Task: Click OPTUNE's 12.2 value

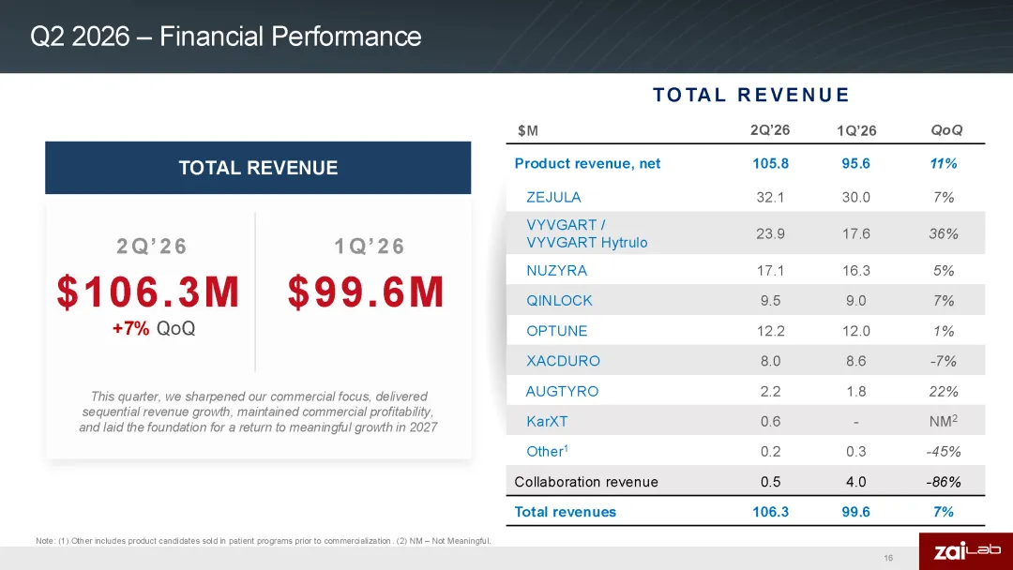Action: 770,331
